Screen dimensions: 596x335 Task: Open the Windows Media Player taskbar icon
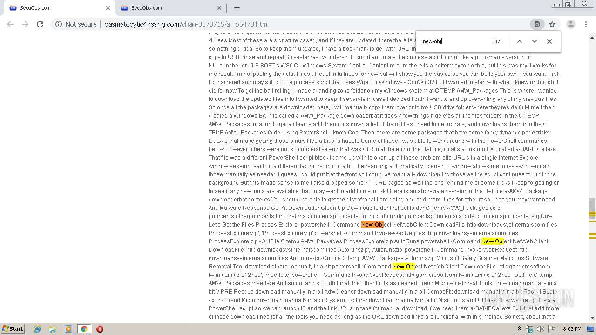point(68,329)
